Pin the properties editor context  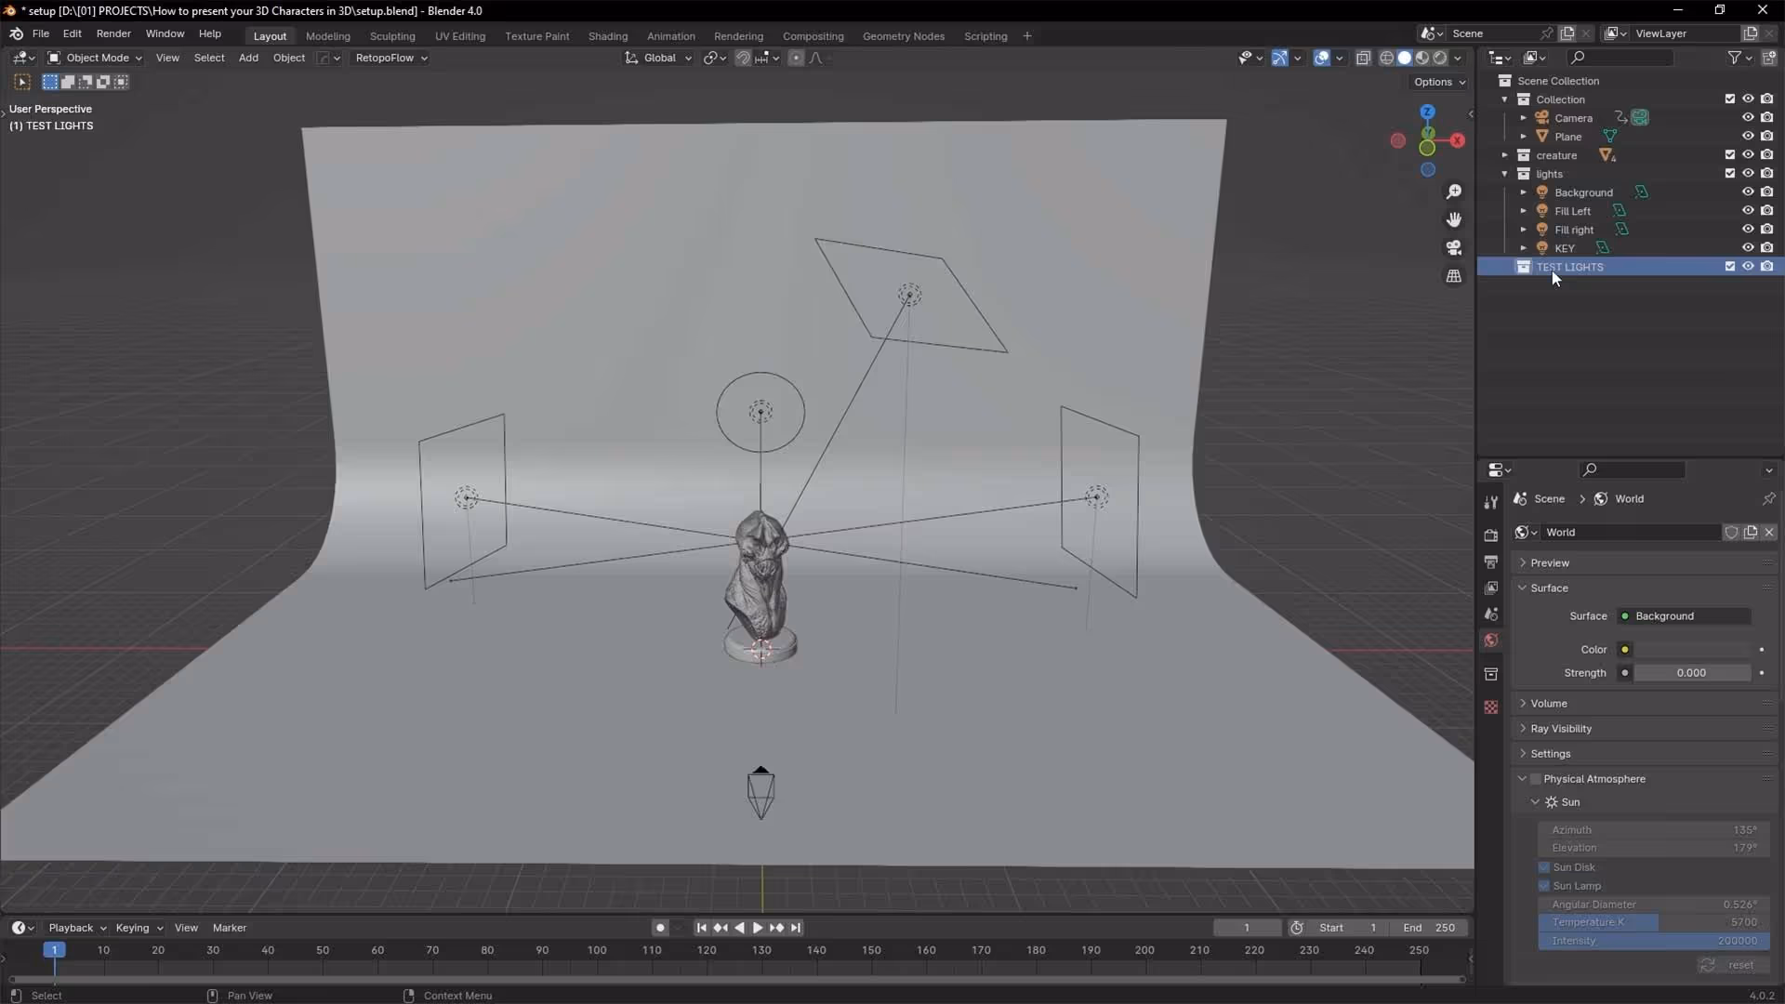tap(1768, 499)
